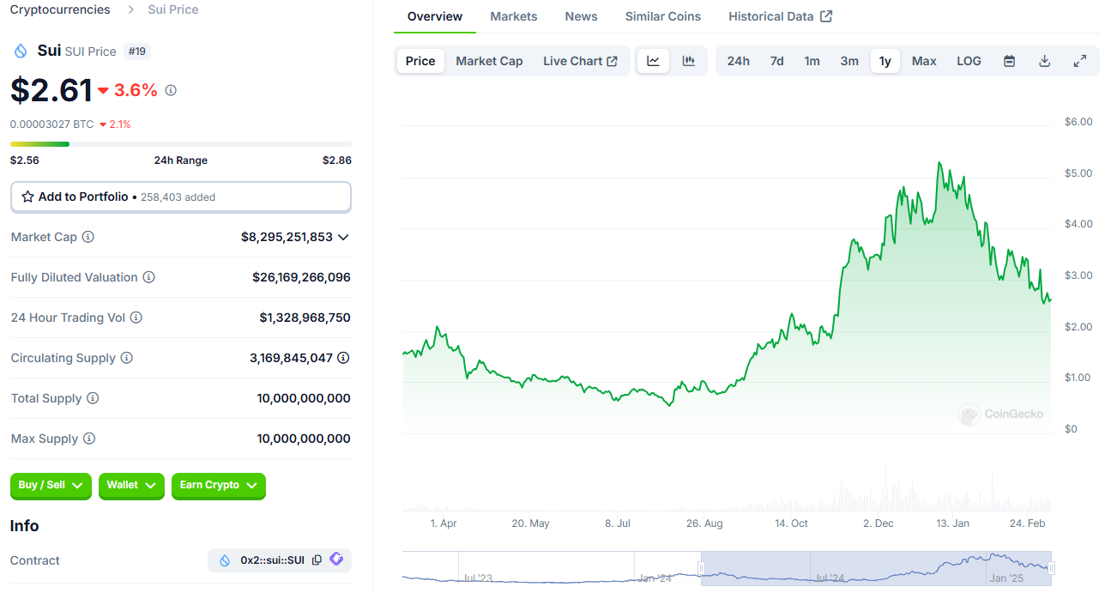Click the 24h Range progress bar
This screenshot has width=1111, height=593.
pos(180,143)
